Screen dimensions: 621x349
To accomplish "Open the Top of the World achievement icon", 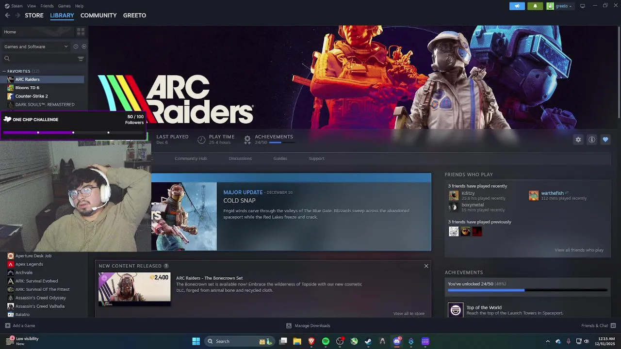I will pyautogui.click(x=456, y=310).
